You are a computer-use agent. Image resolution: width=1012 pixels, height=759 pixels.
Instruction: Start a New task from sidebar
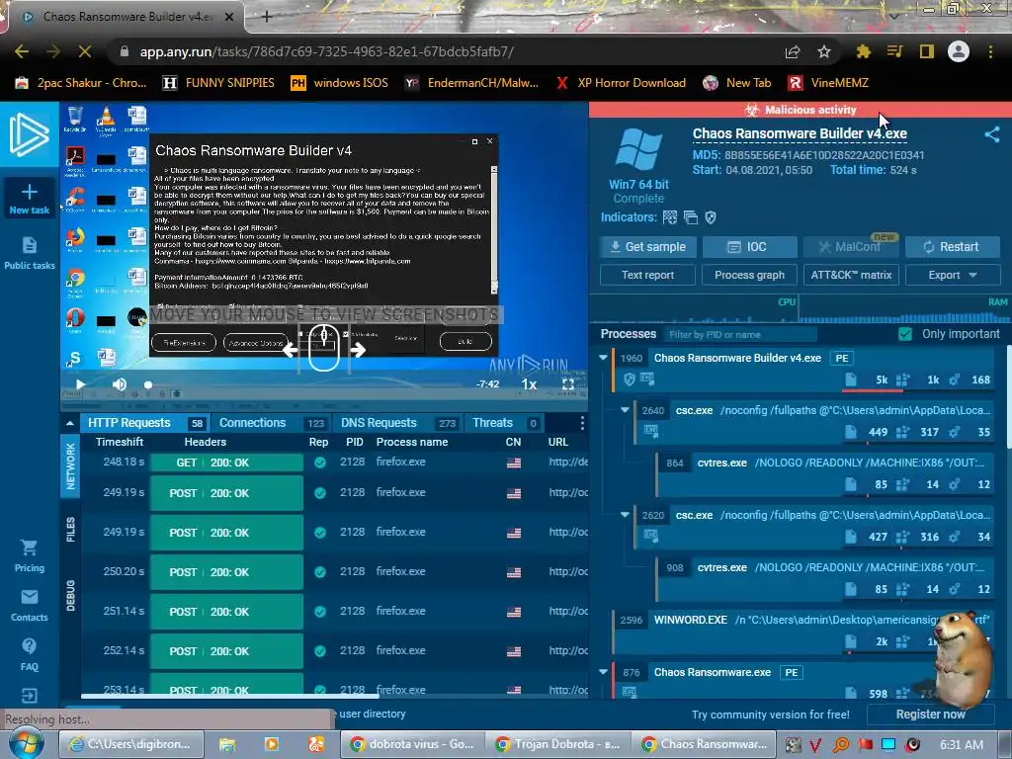click(29, 199)
